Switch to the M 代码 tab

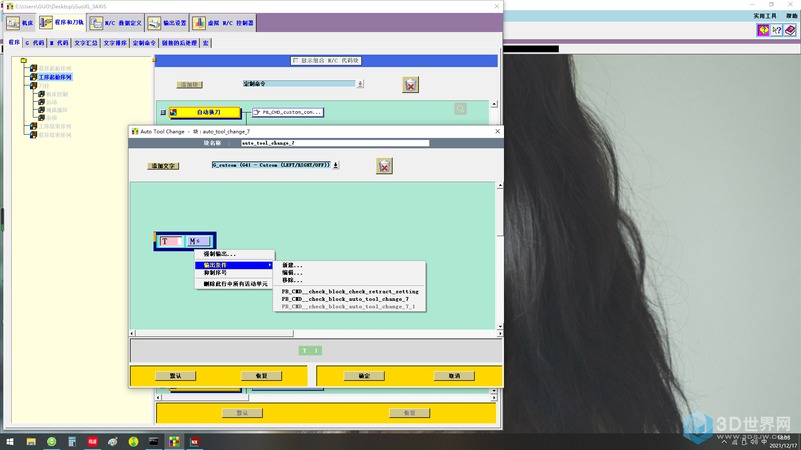pos(59,43)
